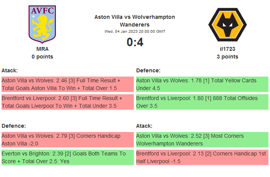Select the top-right Defence section heading
The height and width of the screenshot is (177, 270).
(x=148, y=70)
